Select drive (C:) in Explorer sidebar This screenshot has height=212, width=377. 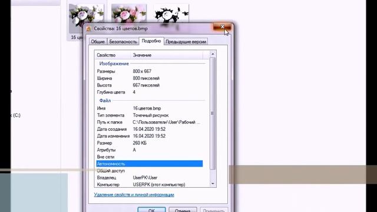[x=16, y=115]
